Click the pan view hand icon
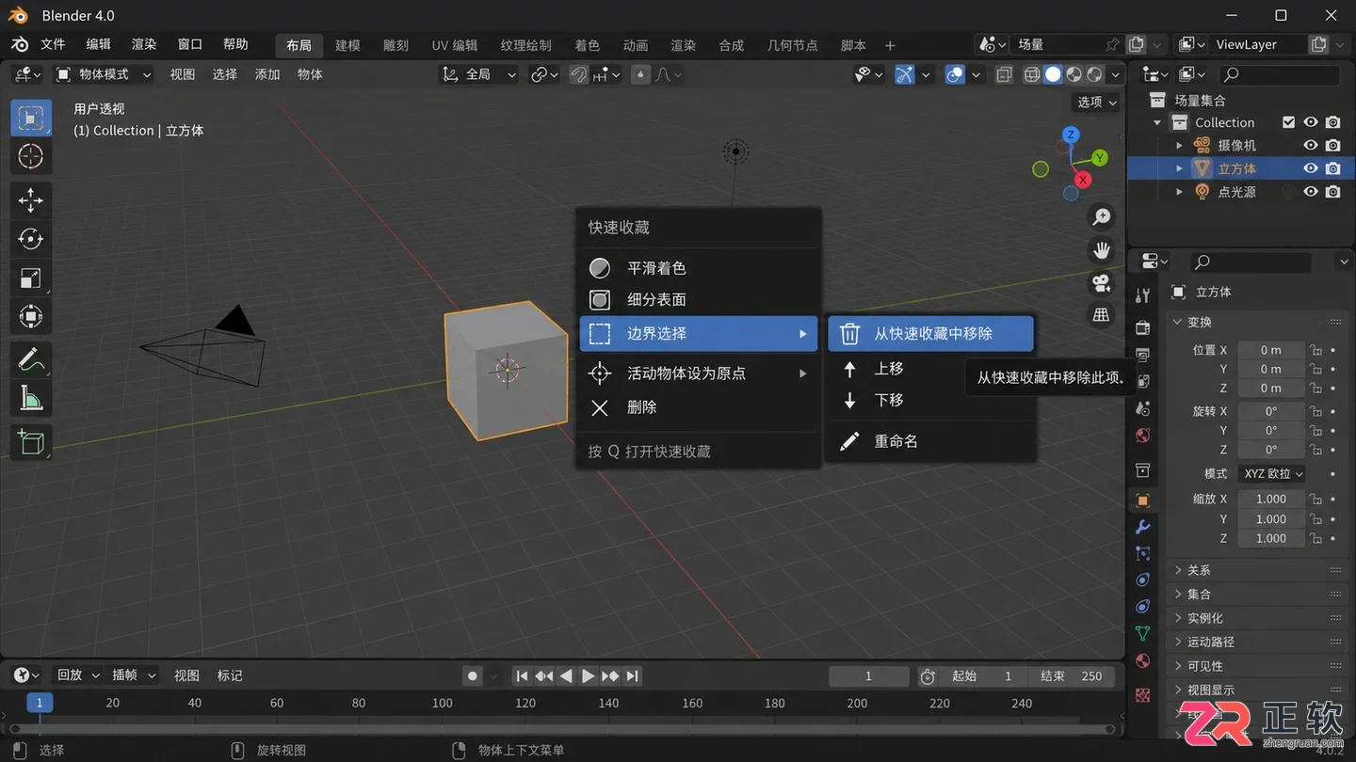The height and width of the screenshot is (762, 1356). [x=1101, y=250]
